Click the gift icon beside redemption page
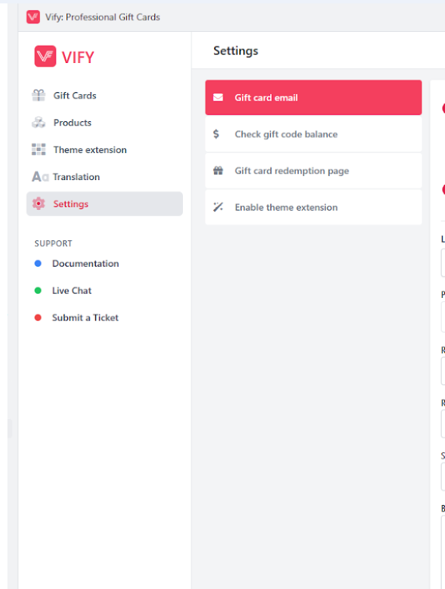This screenshot has width=445, height=589. click(x=218, y=171)
